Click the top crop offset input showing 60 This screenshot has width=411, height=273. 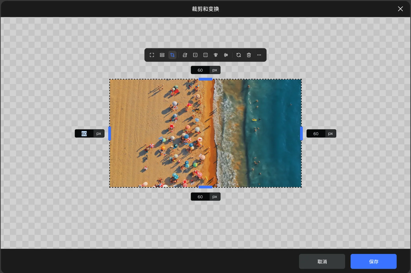click(x=200, y=70)
